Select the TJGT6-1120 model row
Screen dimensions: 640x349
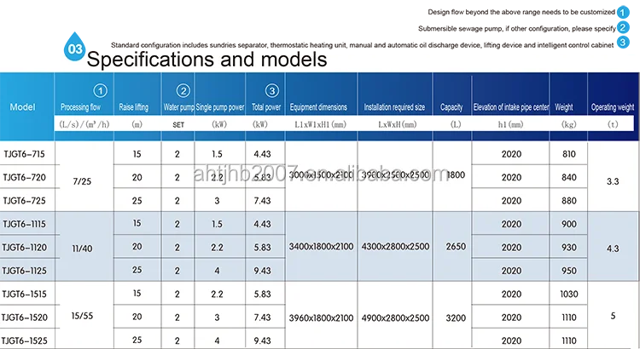25,247
